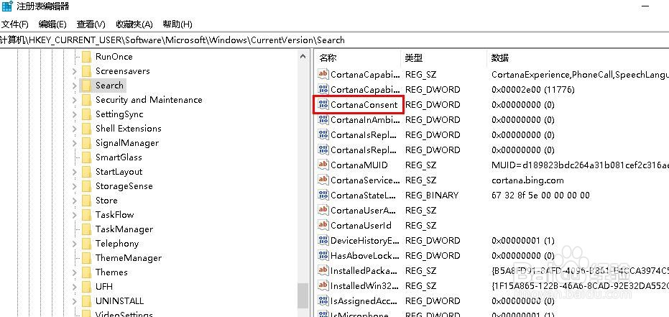Click the CortanaUserId row REG_SZ type cell
This screenshot has height=317, width=669.
click(420, 225)
